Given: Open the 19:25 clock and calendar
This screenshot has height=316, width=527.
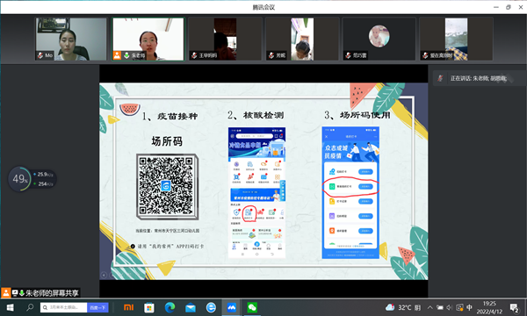Looking at the screenshot, I should point(489,307).
